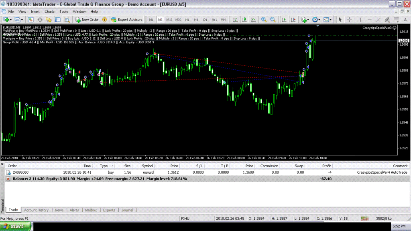Image resolution: width=411 pixels, height=231 pixels.
Task: Click the Zoom Out magnifier icon
Action: [x=273, y=20]
